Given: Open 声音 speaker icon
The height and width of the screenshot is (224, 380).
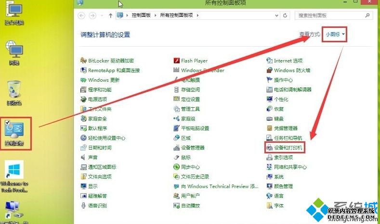Looking at the screenshot, I should tap(83, 157).
